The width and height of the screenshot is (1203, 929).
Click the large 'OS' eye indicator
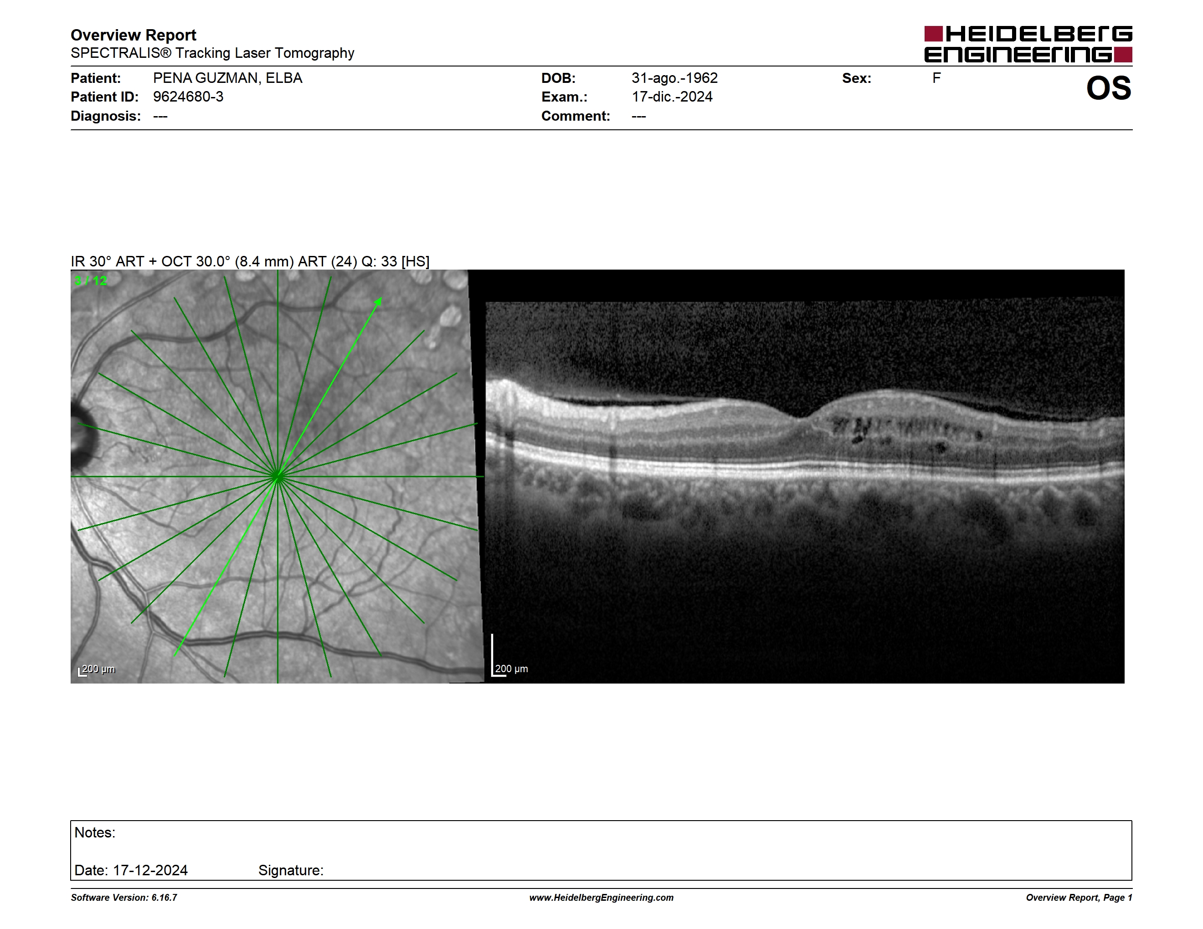click(1109, 88)
